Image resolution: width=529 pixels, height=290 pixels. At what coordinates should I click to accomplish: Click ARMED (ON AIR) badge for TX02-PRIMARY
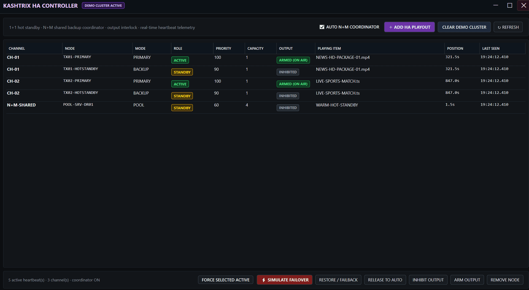[x=293, y=84]
